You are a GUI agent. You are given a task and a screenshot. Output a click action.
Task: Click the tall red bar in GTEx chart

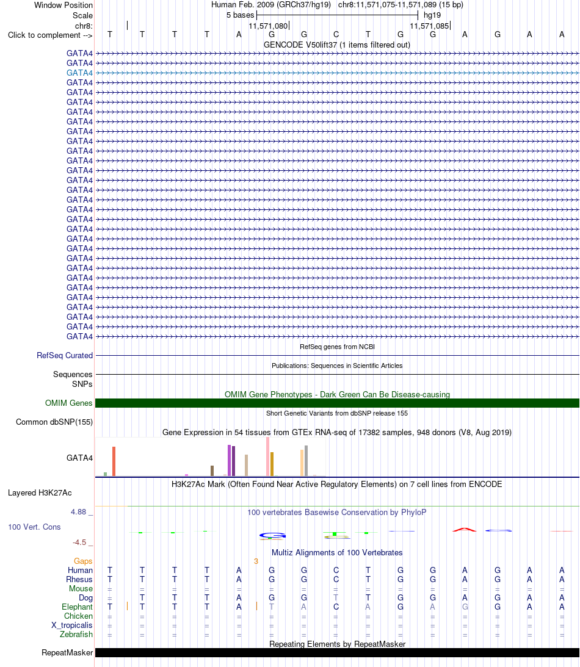pos(114,461)
